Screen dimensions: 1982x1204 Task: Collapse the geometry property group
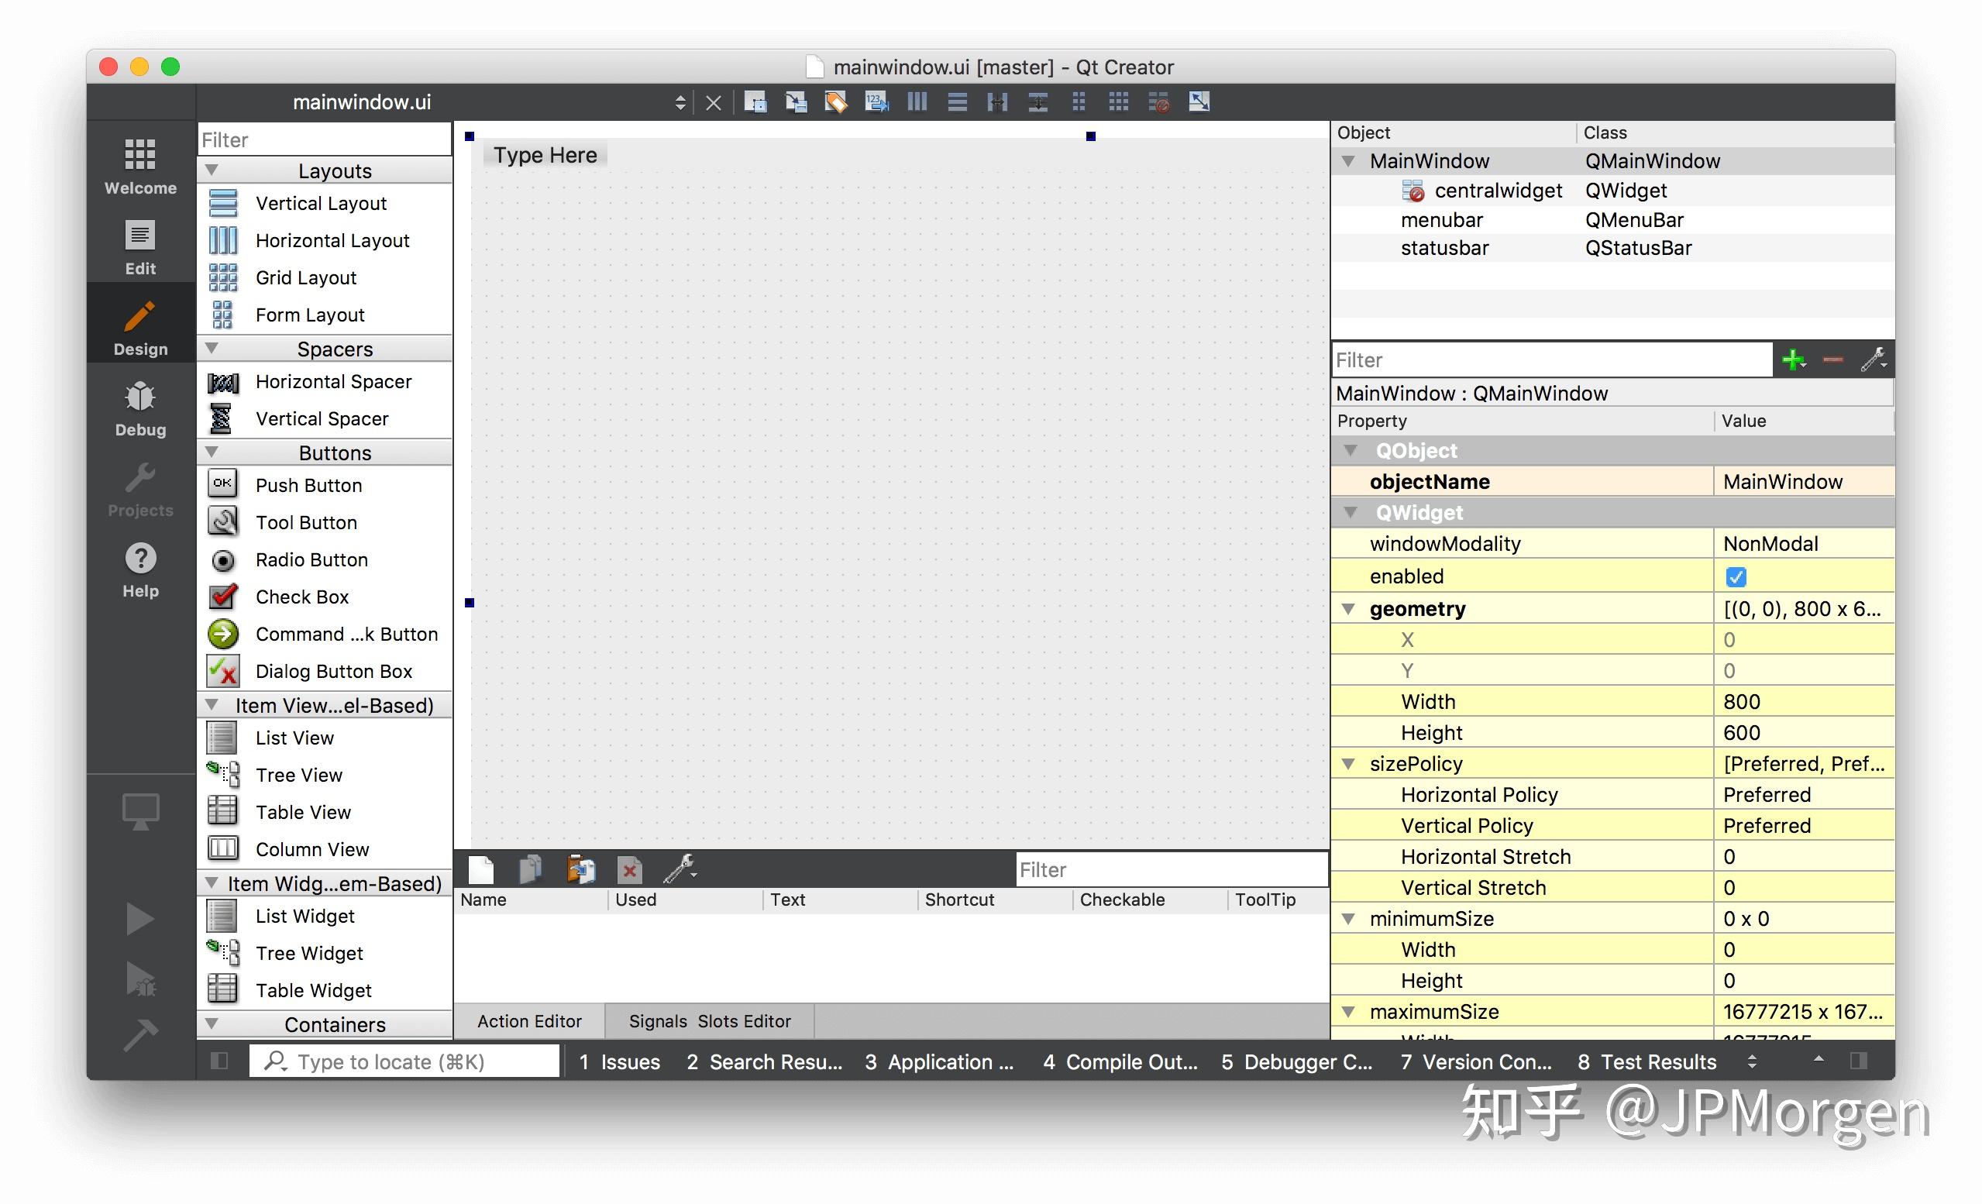1349,609
